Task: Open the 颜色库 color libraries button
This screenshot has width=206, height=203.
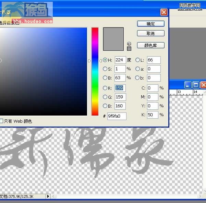Action: point(151,46)
